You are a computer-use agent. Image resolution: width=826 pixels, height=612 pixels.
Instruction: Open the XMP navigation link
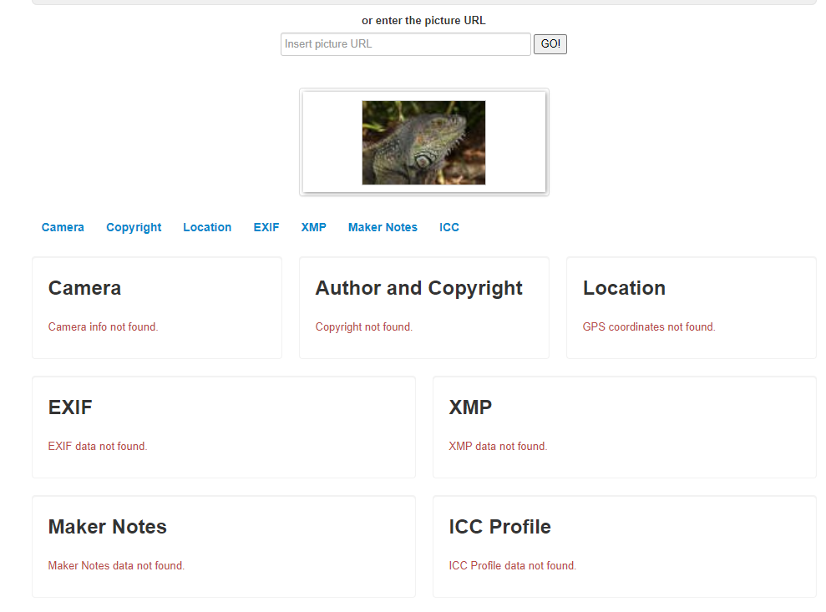click(313, 227)
